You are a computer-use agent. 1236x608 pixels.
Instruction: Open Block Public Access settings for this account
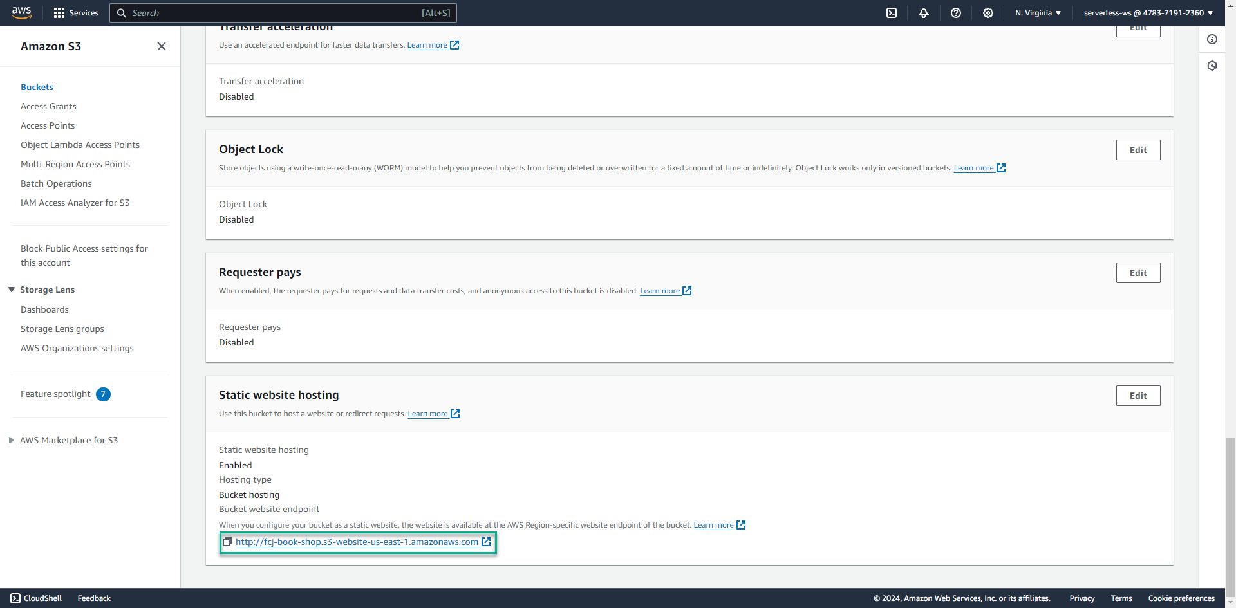pos(84,255)
